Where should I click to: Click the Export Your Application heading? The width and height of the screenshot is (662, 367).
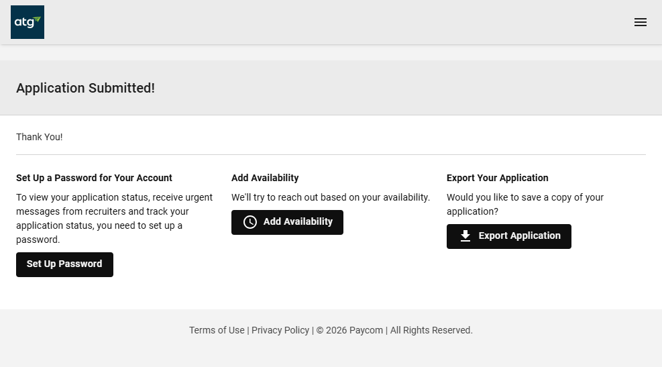click(x=497, y=178)
